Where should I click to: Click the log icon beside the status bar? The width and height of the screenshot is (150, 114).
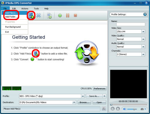[x=104, y=109]
